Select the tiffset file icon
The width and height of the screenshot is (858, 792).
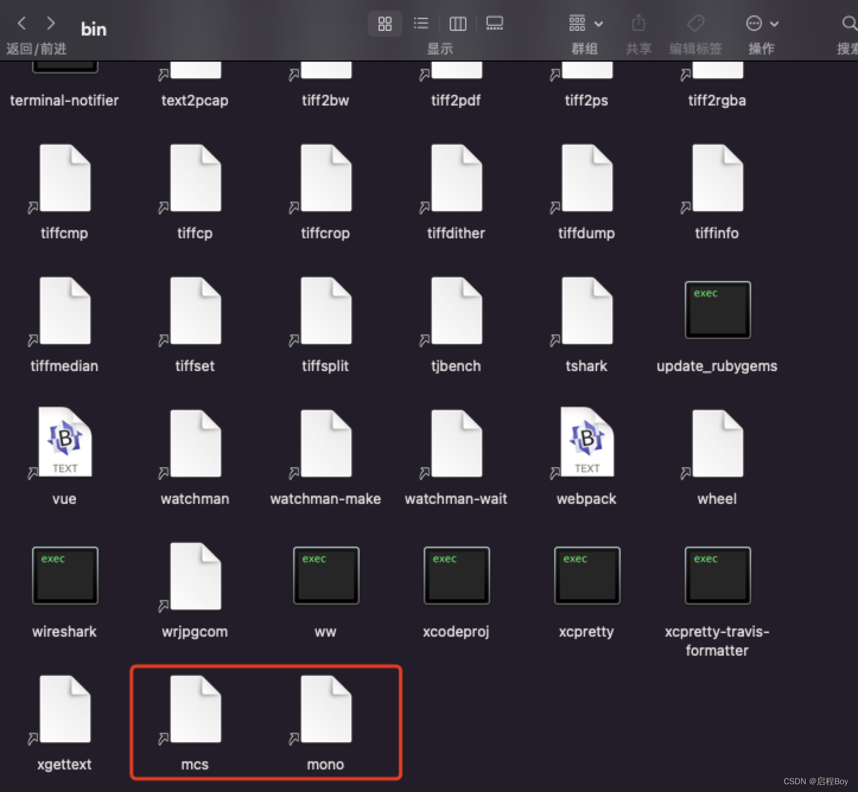[x=195, y=311]
